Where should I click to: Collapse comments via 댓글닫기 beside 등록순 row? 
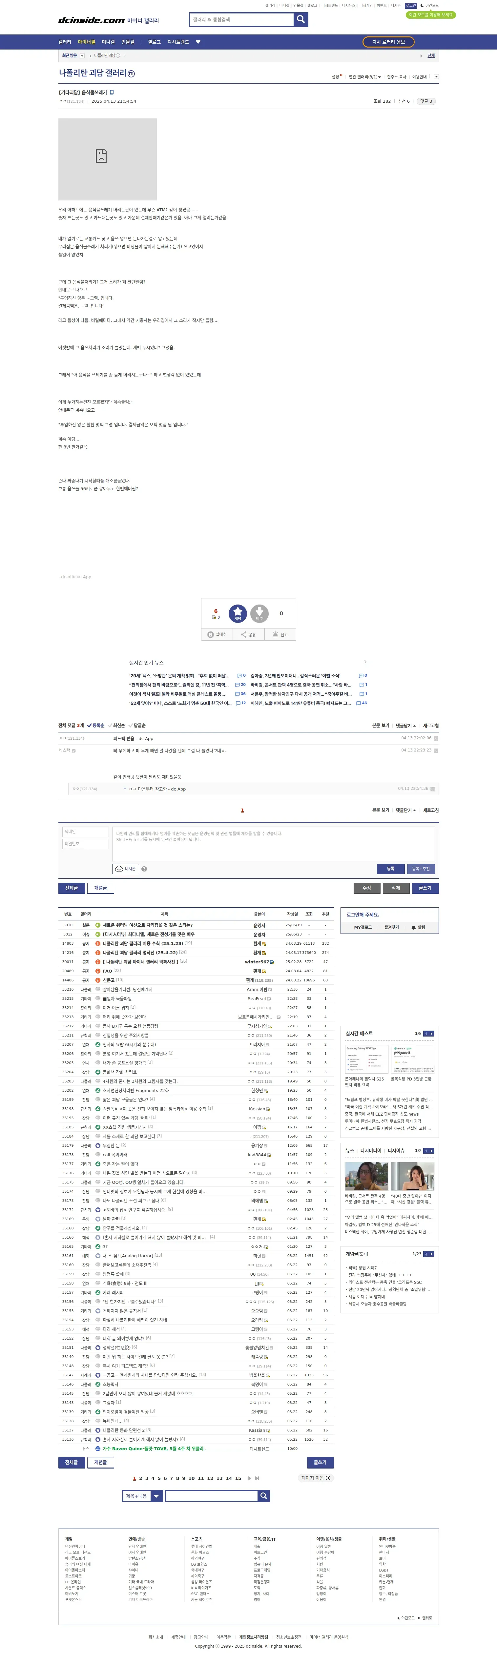pos(406,725)
